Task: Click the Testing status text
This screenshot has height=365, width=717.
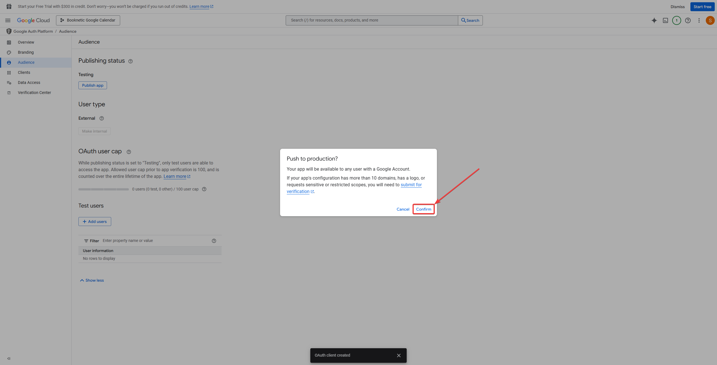Action: (86, 75)
